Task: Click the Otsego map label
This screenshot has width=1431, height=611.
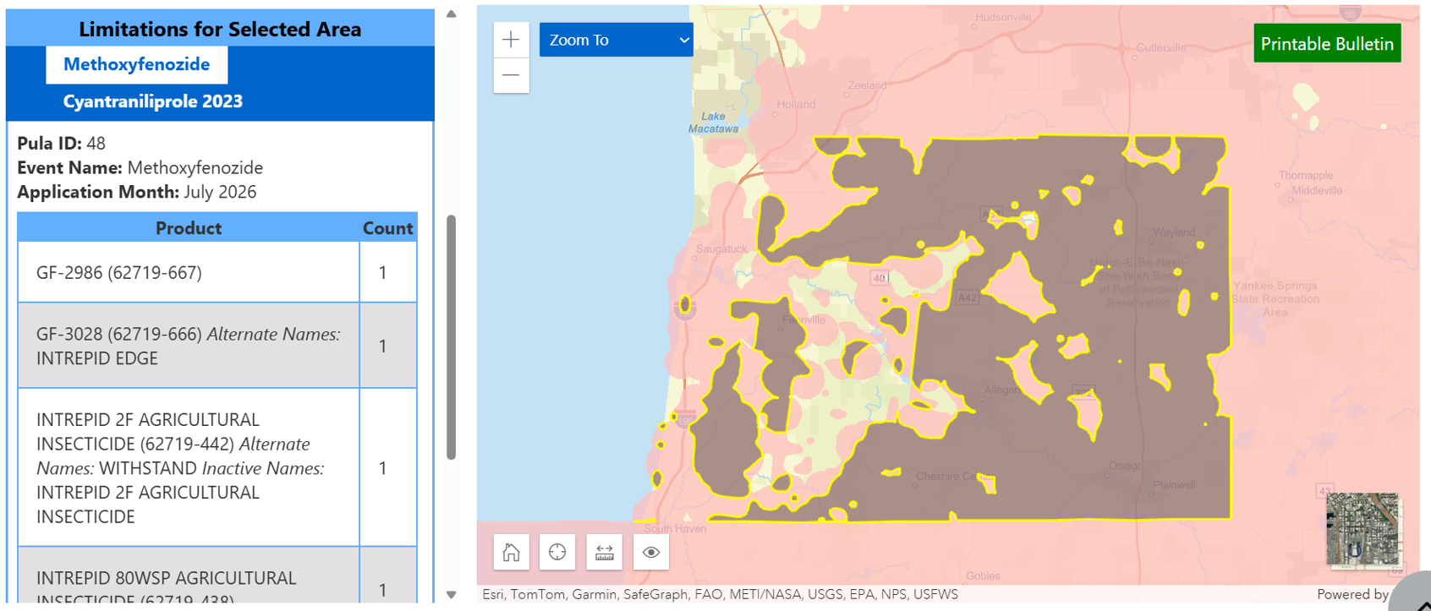Action: pos(1126,466)
